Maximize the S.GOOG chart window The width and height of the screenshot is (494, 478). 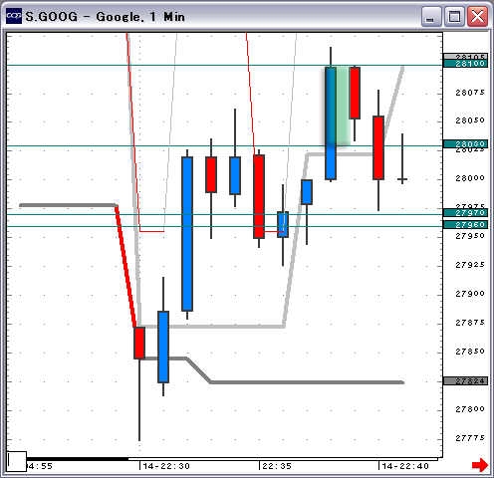[x=454, y=17]
